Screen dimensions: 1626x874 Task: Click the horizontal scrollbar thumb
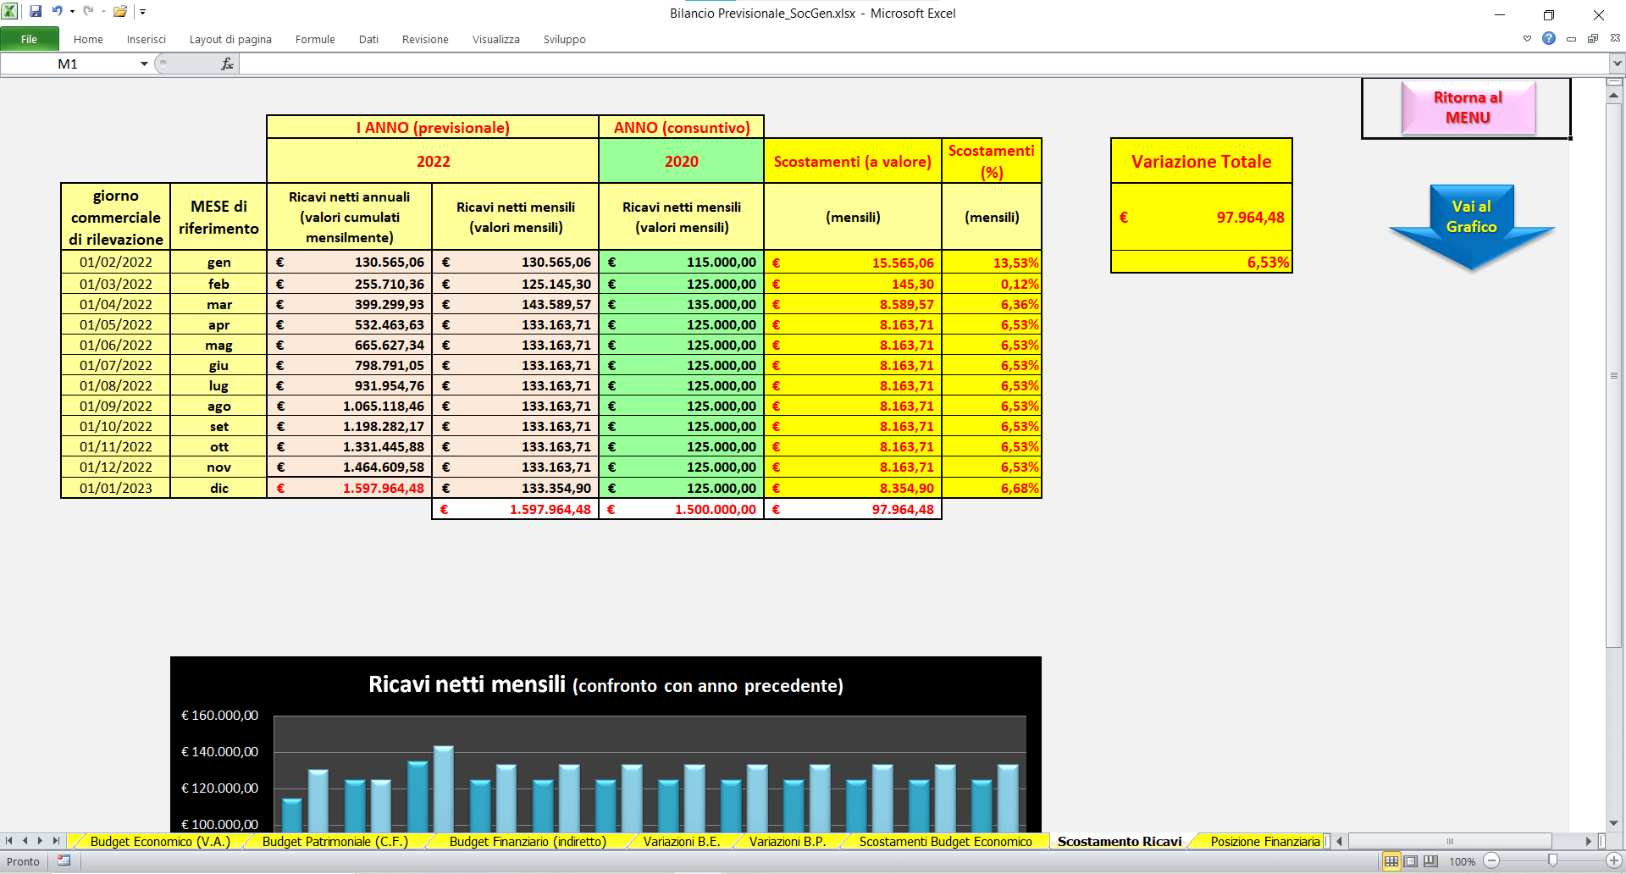(1450, 841)
